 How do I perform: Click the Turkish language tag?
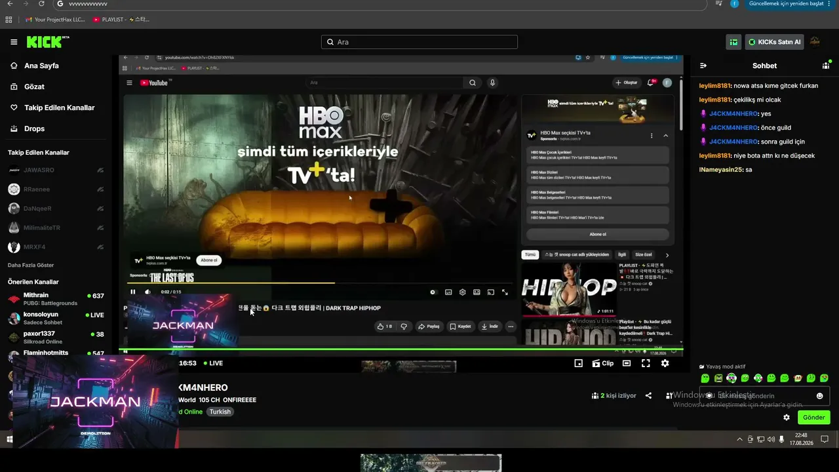click(x=220, y=412)
